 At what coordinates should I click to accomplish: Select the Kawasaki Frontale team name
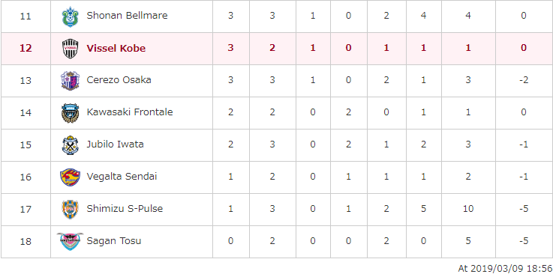coord(130,112)
